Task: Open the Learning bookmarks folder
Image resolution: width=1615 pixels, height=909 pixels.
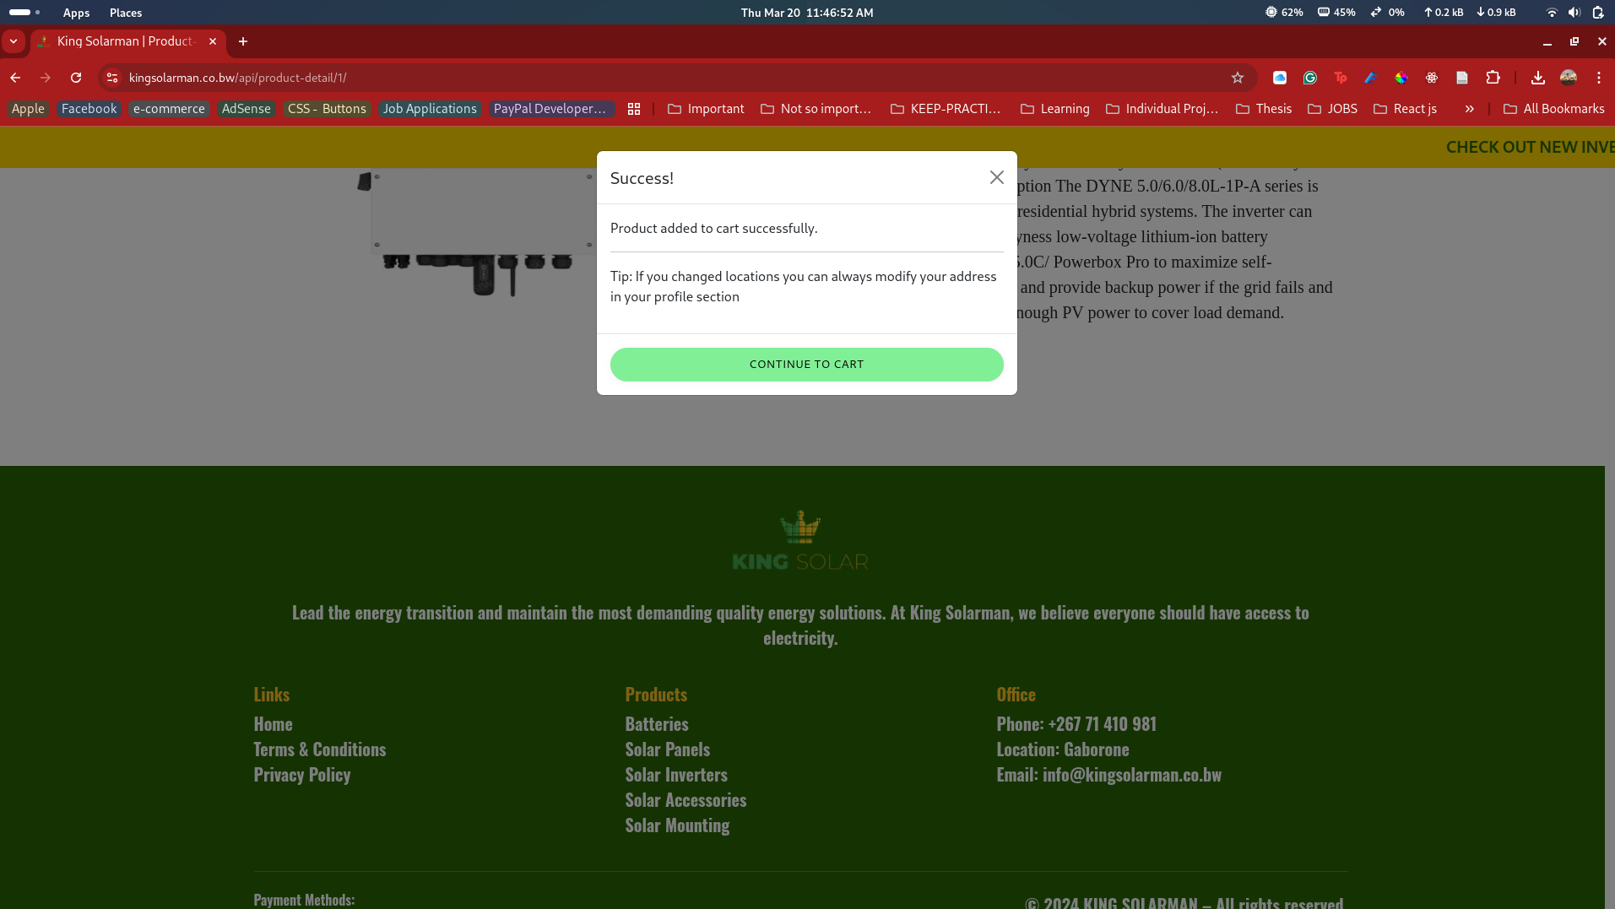Action: point(1054,109)
